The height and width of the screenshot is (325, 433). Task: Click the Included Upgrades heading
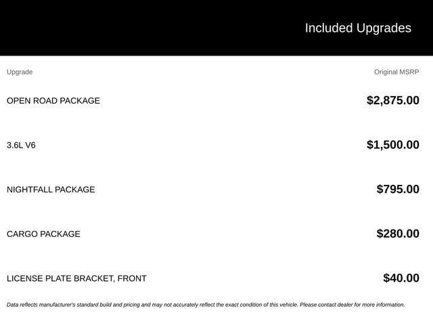(x=358, y=28)
